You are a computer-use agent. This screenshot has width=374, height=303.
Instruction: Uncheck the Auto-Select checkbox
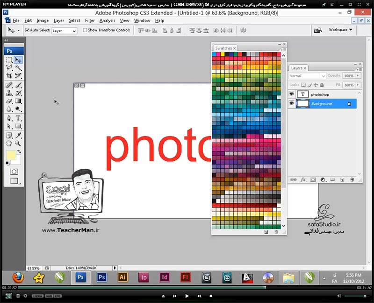pos(27,30)
